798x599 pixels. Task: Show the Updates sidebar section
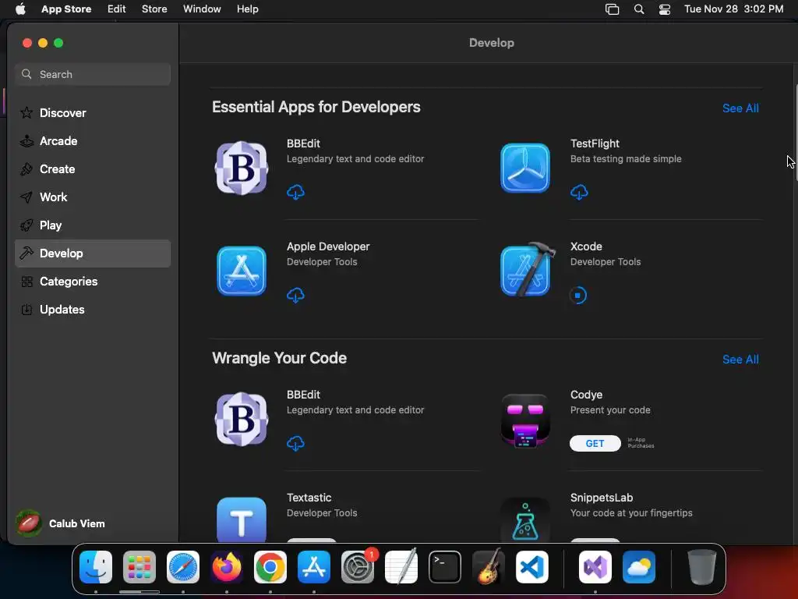pos(93,309)
